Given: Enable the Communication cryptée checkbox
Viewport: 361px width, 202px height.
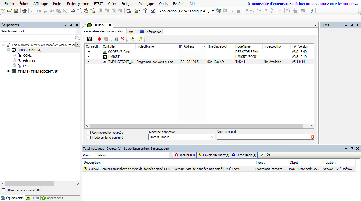Looking at the screenshot, I should (89, 133).
